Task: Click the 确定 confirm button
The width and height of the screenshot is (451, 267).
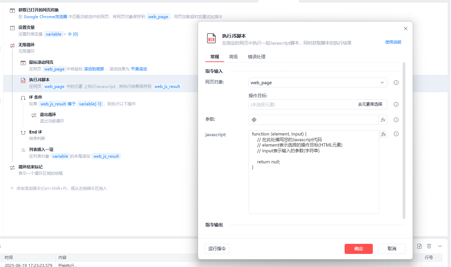Action: pos(359,249)
